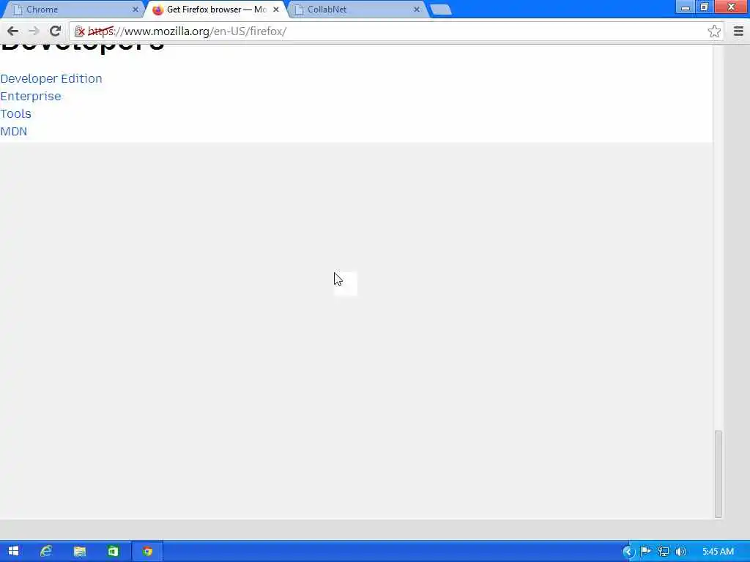The image size is (750, 562).
Task: Open the Chrome hamburger menu
Action: pyautogui.click(x=738, y=31)
